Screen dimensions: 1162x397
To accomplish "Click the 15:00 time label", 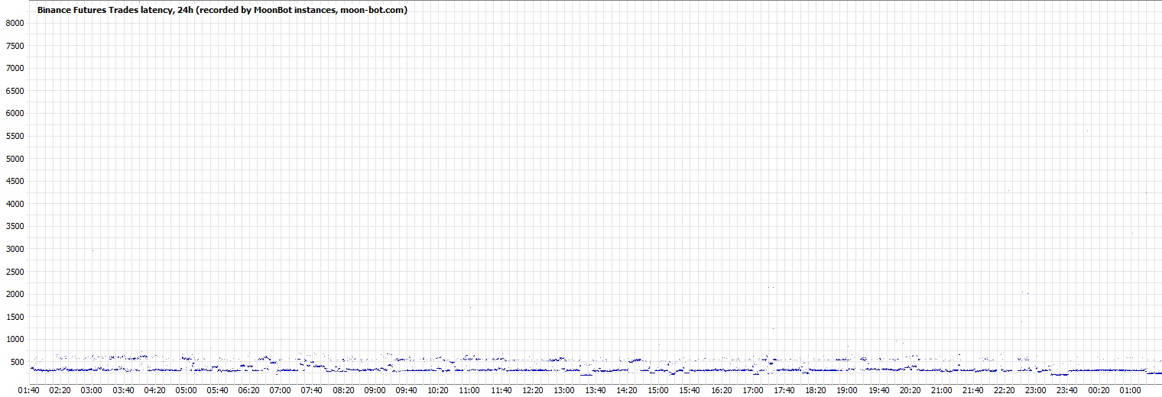I will [x=658, y=390].
